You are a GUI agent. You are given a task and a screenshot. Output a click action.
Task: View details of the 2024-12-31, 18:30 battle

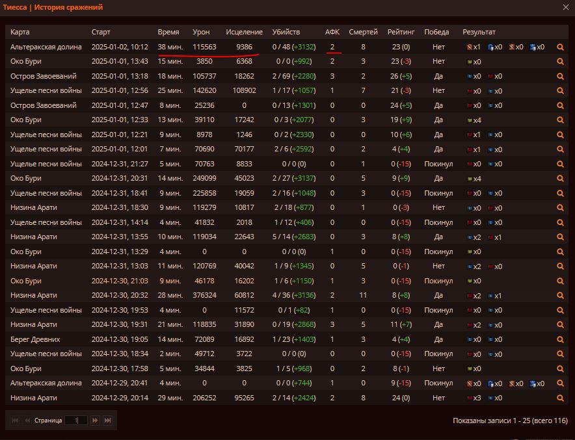click(560, 208)
